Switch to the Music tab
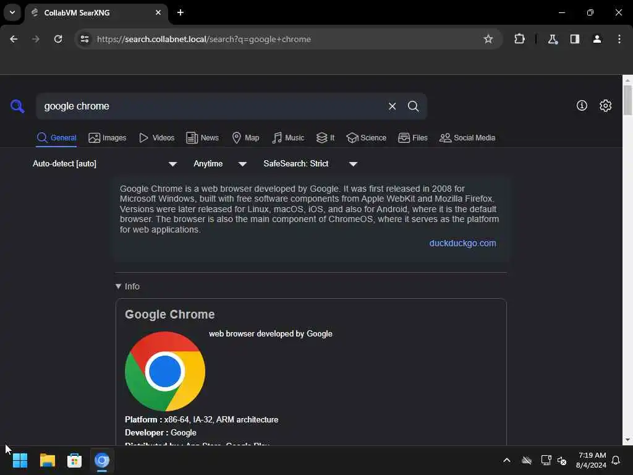This screenshot has width=633, height=475. pyautogui.click(x=288, y=138)
